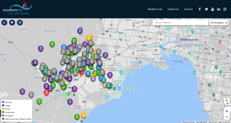Click the Cocoroc map label

coord(56,112)
